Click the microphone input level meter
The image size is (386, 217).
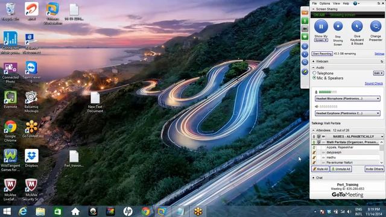327,92
